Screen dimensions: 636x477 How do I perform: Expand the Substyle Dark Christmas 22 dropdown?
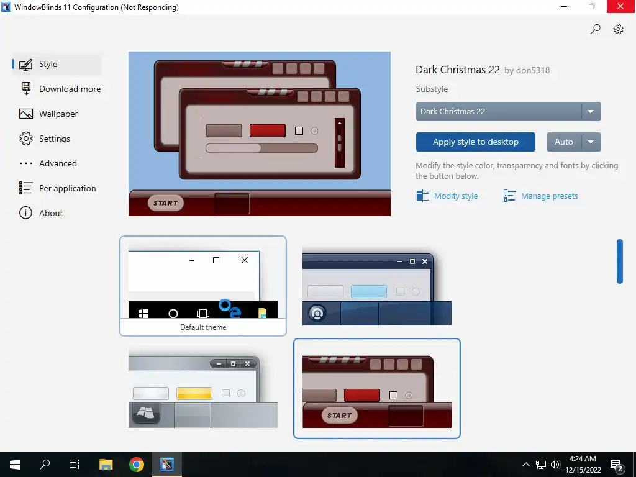508,112
